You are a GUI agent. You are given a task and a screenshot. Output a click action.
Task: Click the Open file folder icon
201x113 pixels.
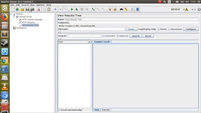(22, 9)
